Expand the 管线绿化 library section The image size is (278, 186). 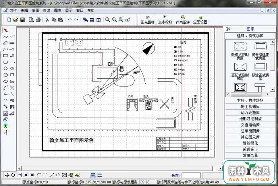click(x=250, y=143)
